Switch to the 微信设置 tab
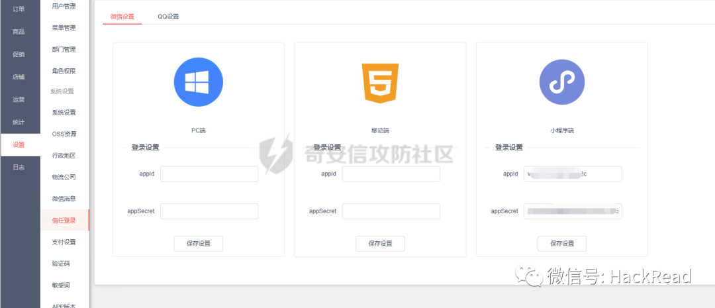715x308 pixels. click(122, 17)
